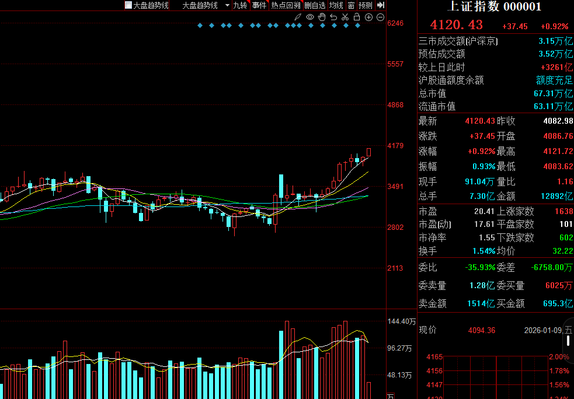Zoom in with the plus circle icon

[368, 17]
